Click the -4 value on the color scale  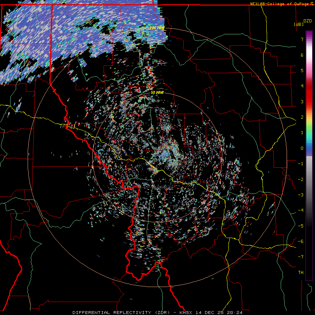coord(301,210)
